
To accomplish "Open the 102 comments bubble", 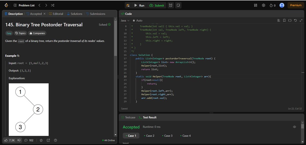I will pos(29,140).
